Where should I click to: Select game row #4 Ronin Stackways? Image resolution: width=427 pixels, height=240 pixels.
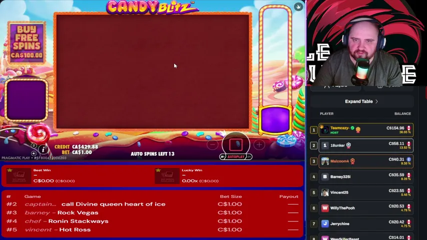tap(153, 221)
